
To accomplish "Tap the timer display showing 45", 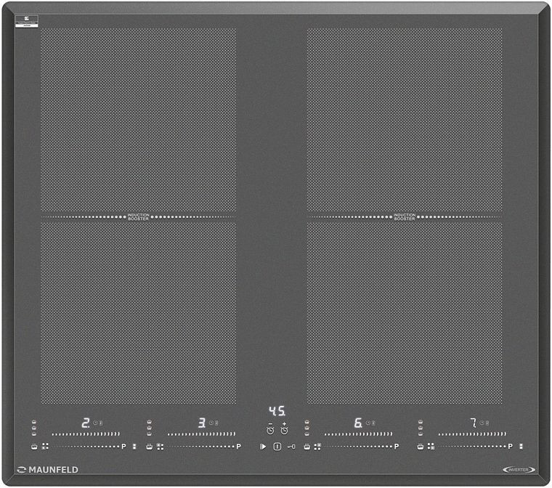I will 277,410.
